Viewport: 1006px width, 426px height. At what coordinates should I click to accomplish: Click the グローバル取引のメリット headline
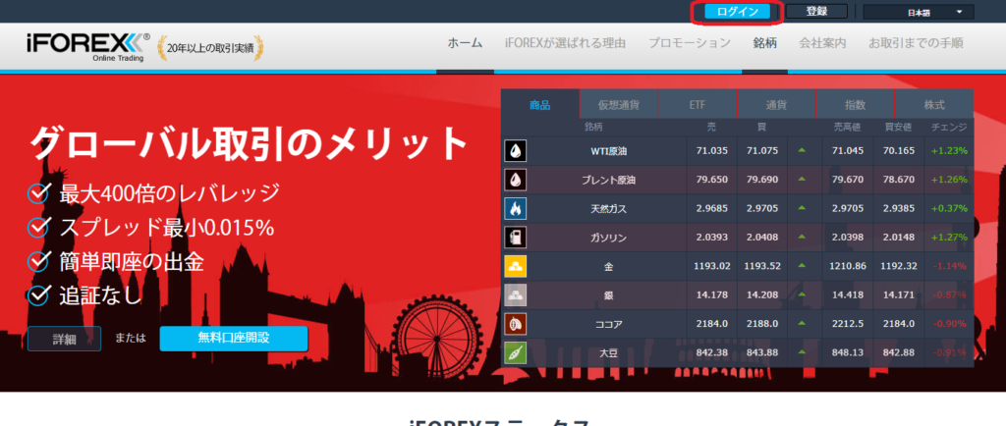click(x=249, y=143)
